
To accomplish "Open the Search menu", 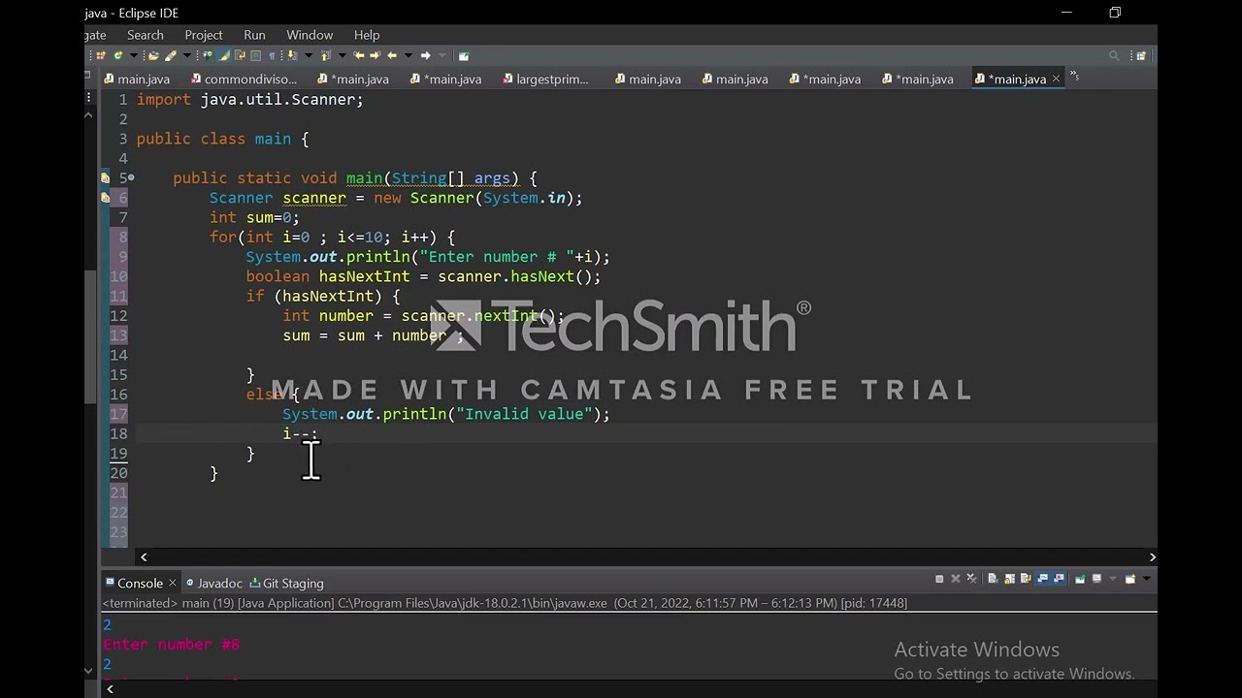I will coord(145,35).
